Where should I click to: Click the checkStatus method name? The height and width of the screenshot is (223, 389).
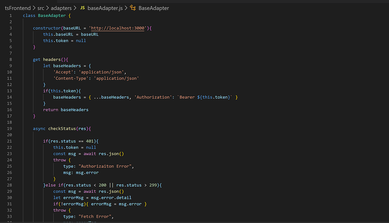point(62,128)
